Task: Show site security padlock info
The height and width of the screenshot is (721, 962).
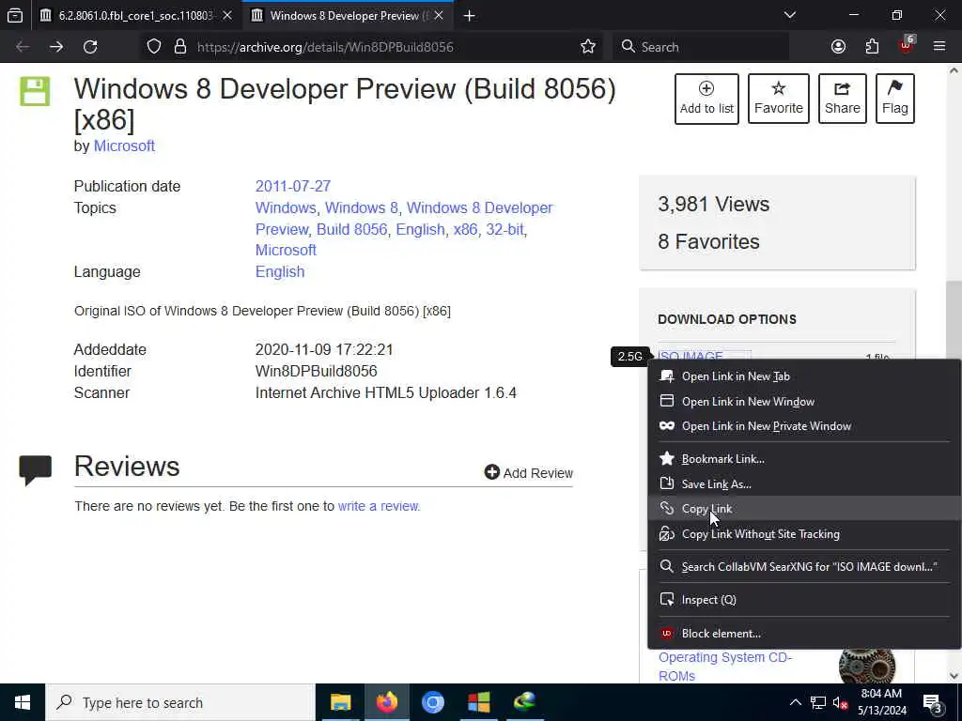Action: pos(179,47)
